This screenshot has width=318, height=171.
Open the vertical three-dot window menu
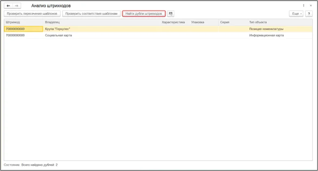pos(304,5)
